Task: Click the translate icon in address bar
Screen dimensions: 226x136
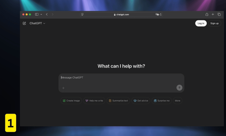Action: pos(157,15)
